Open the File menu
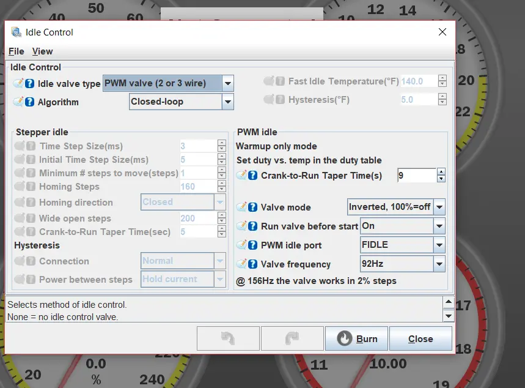This screenshot has height=388, width=525. [16, 51]
